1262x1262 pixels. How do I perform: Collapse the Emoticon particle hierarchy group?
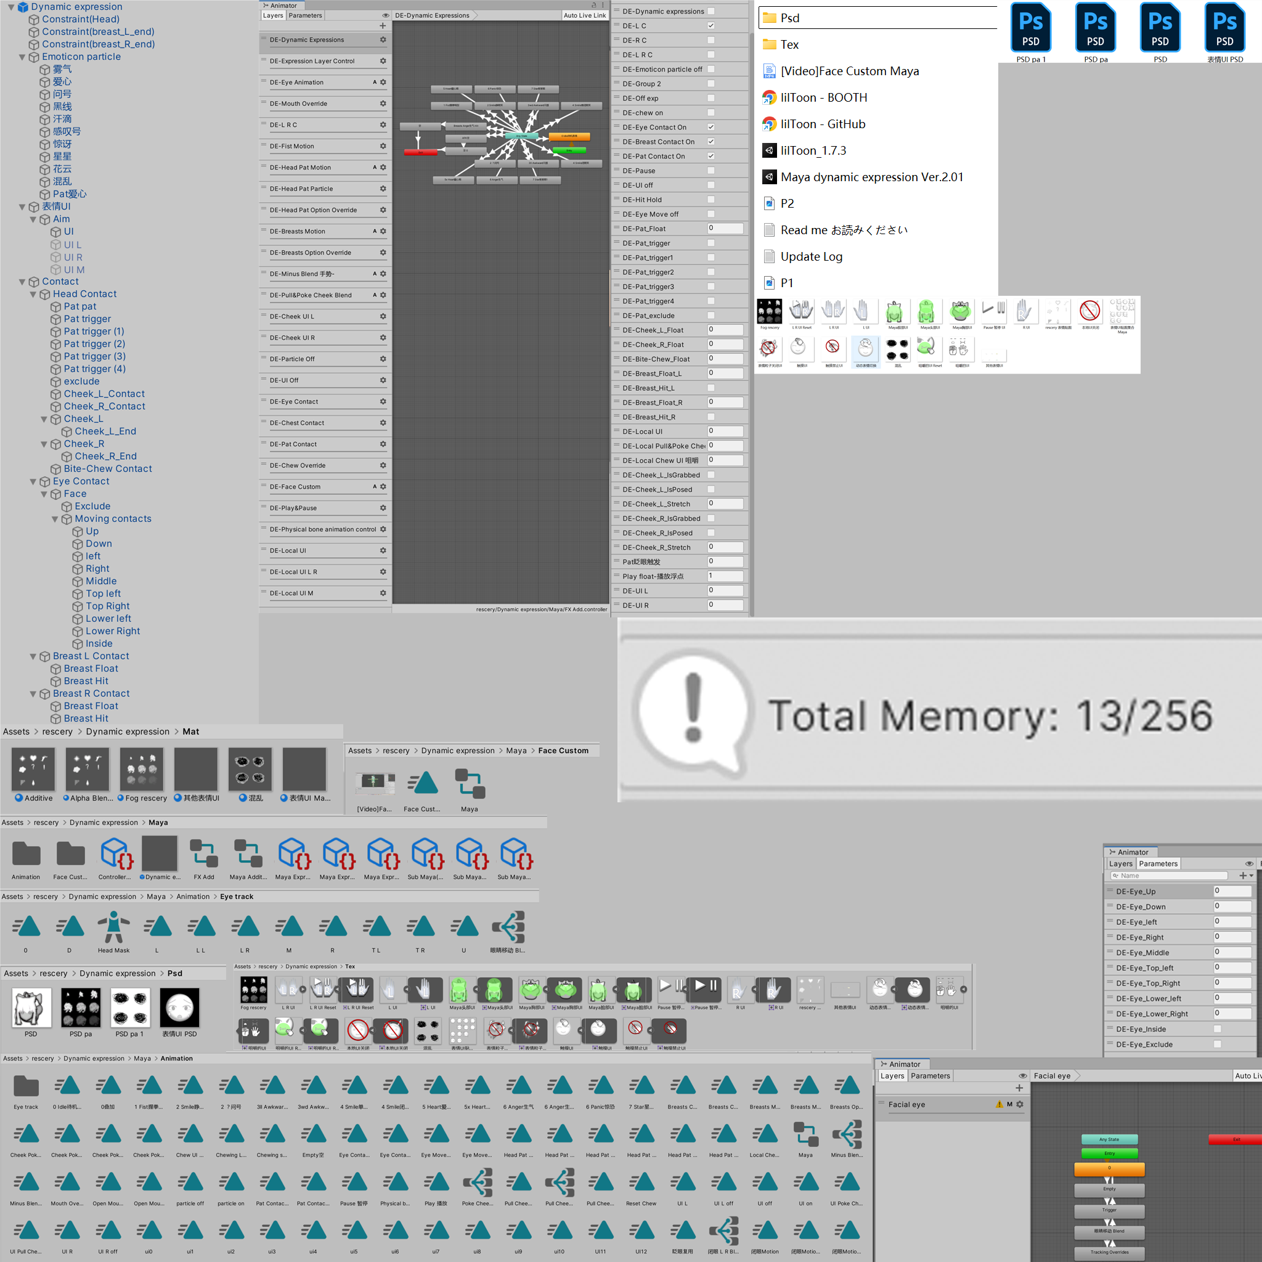point(22,57)
